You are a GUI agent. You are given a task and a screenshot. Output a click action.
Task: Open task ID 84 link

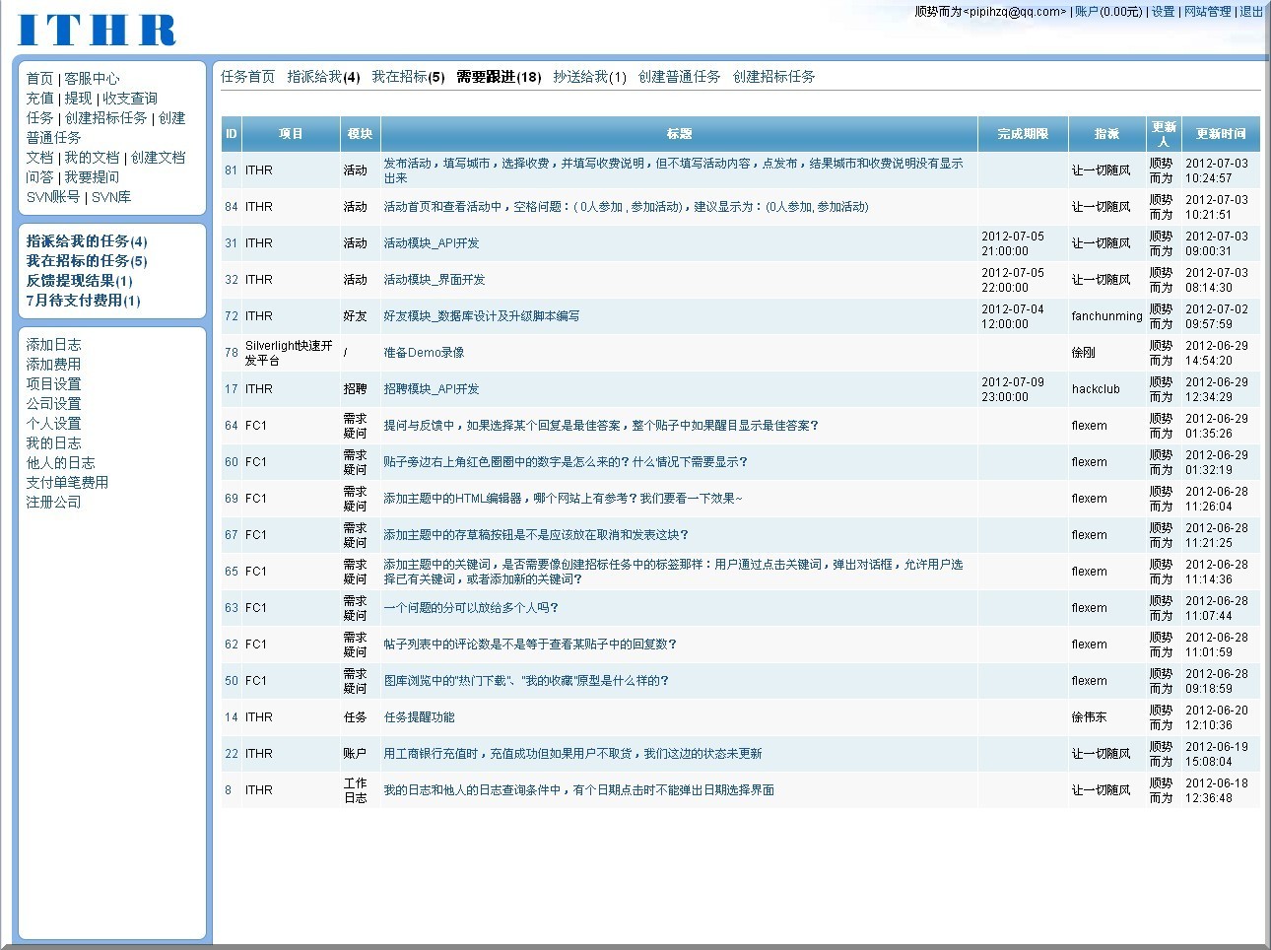click(231, 207)
